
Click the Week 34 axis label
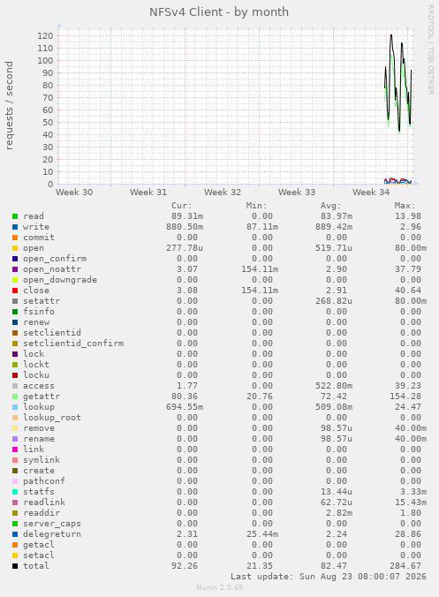pyautogui.click(x=371, y=193)
